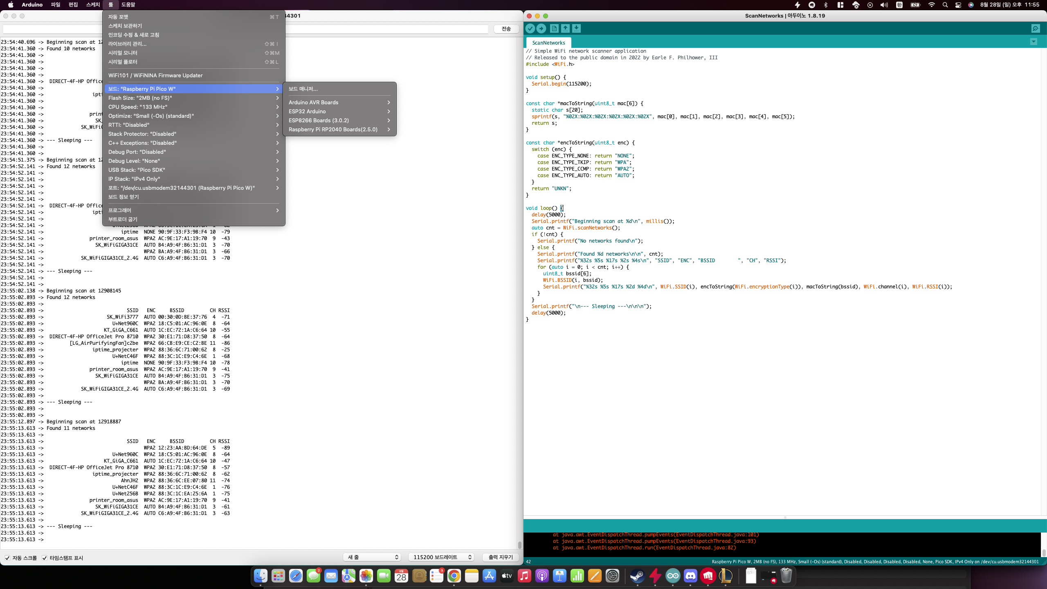Open a sketch with the Open arrow-up icon
Viewport: 1047px width, 589px height.
coord(565,28)
